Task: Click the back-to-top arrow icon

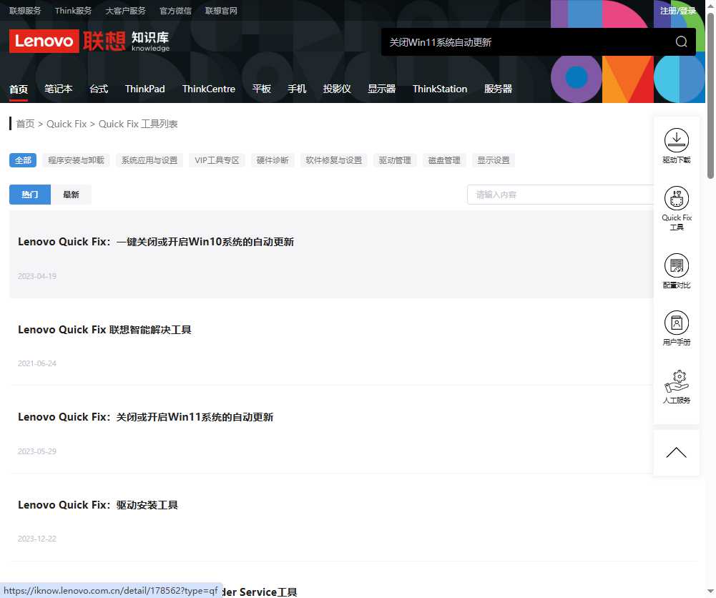Action: pyautogui.click(x=676, y=453)
